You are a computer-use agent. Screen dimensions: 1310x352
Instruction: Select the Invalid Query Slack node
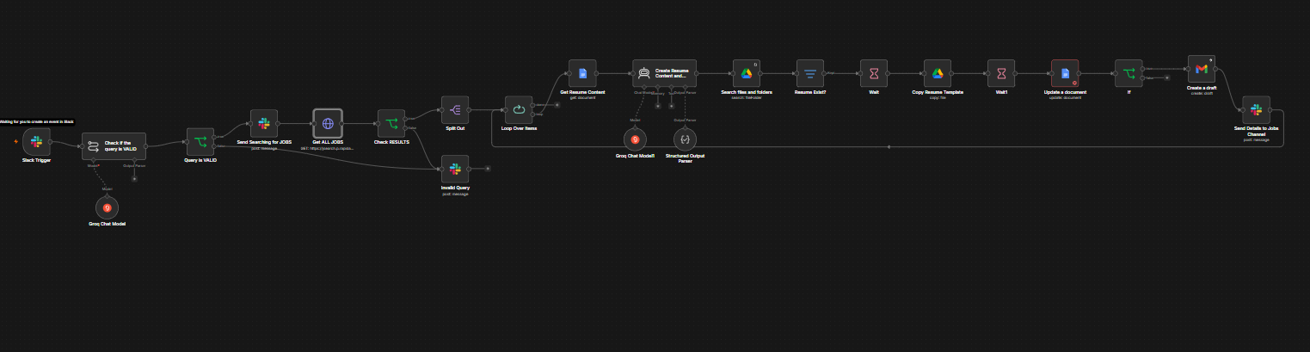(455, 169)
